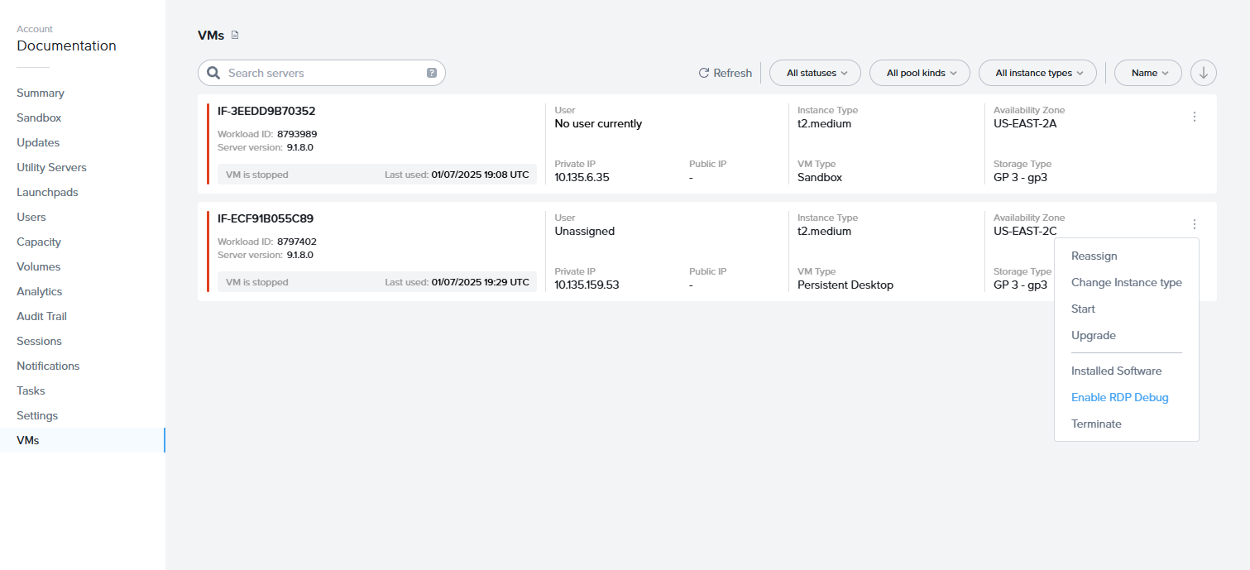
Task: Click the download arrow icon near filters
Action: click(x=1203, y=73)
